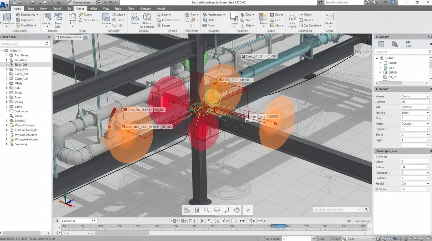
Task: Open the Tertting dropdown showing 1EMh
Action: (415, 112)
